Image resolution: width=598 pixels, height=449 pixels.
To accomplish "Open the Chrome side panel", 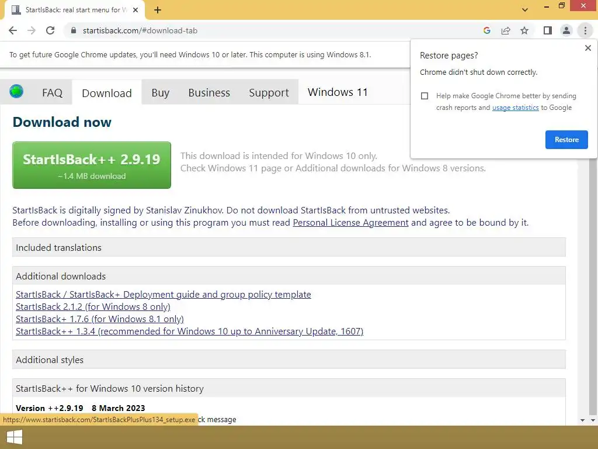I will pos(548,30).
